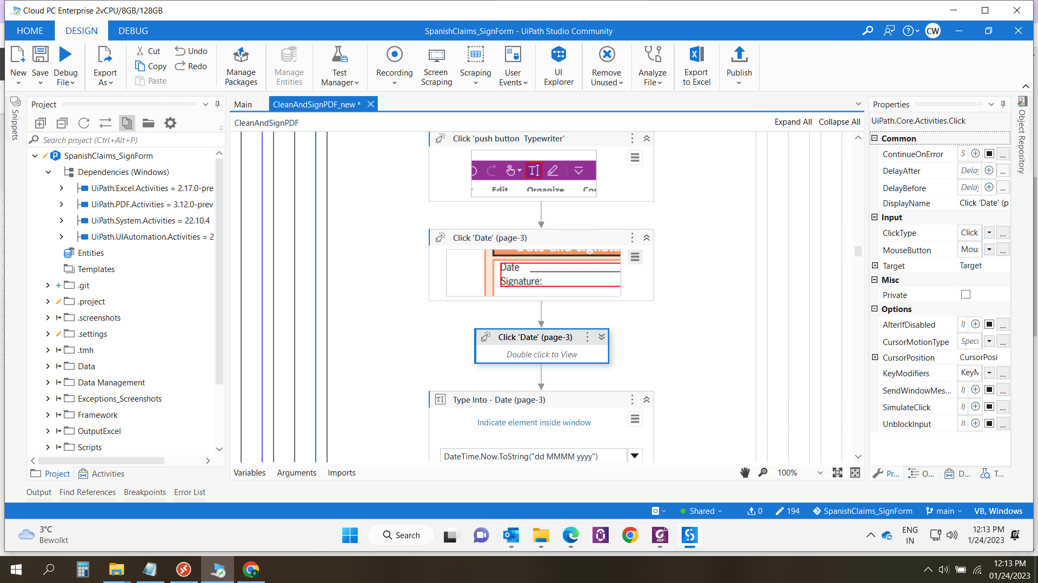This screenshot has height=583, width=1038.
Task: Open Project Settings gear icon
Action: 170,123
